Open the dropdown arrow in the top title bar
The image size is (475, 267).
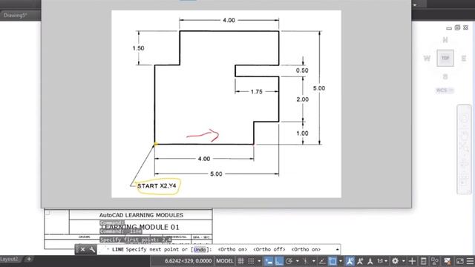click(415, 5)
